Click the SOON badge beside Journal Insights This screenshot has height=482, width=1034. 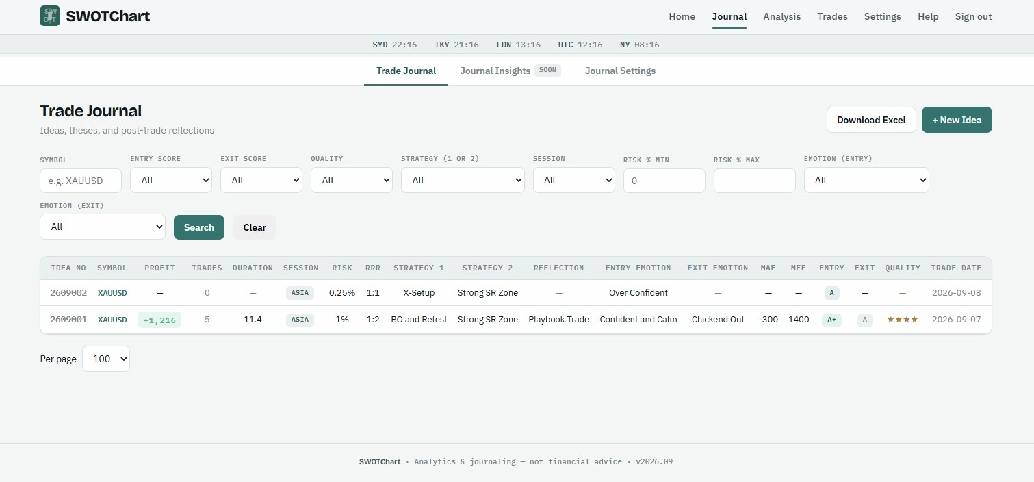click(547, 70)
